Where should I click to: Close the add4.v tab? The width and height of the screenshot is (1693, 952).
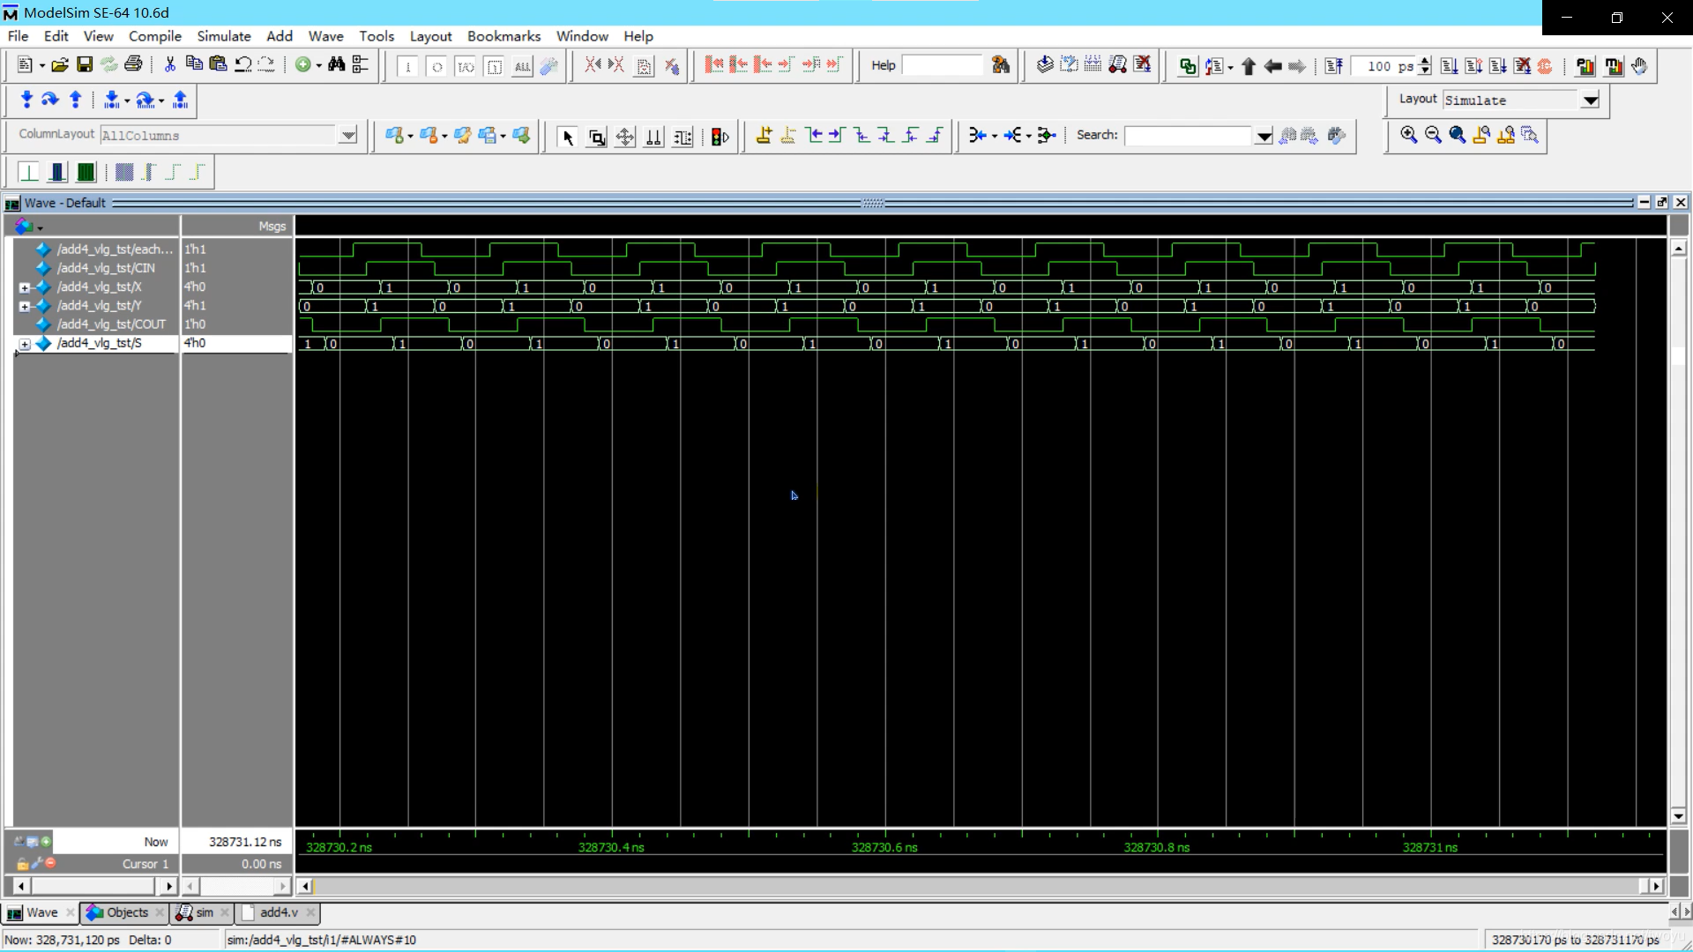pyautogui.click(x=310, y=912)
